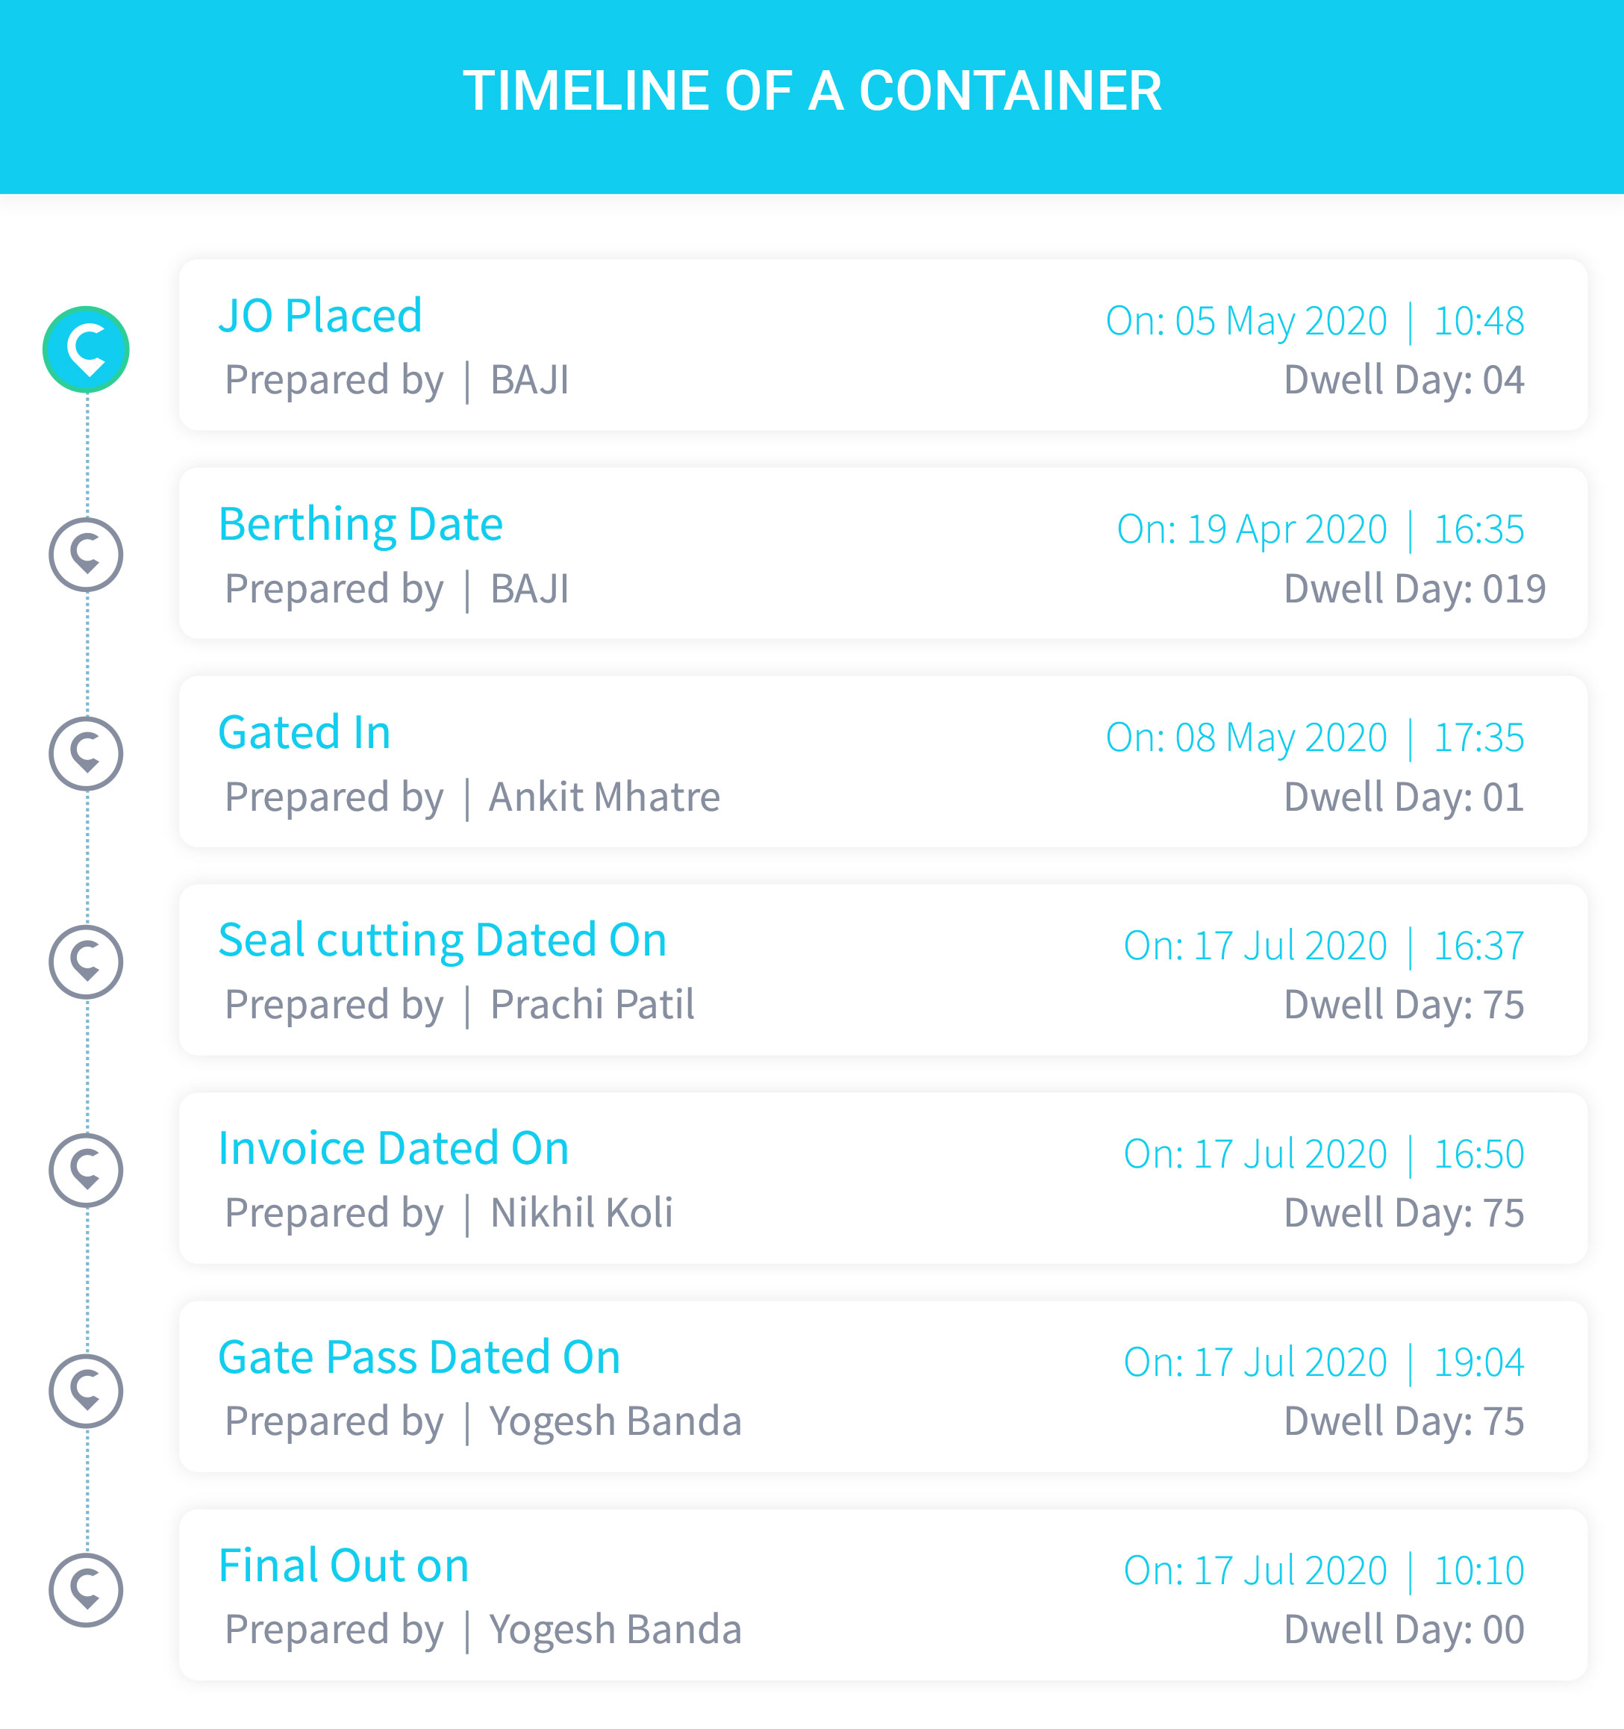
Task: Click preparer name Prachi Patil
Action: (592, 1005)
